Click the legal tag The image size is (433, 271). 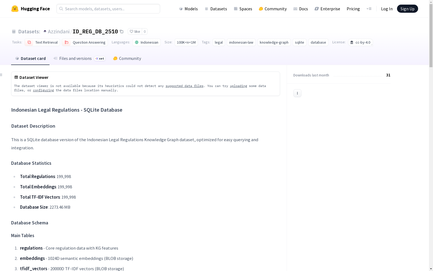pyautogui.click(x=219, y=42)
